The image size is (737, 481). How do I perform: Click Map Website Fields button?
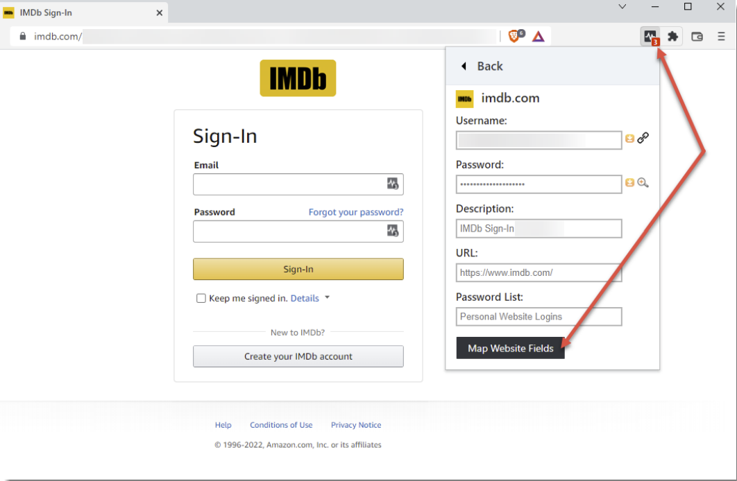[x=511, y=348]
